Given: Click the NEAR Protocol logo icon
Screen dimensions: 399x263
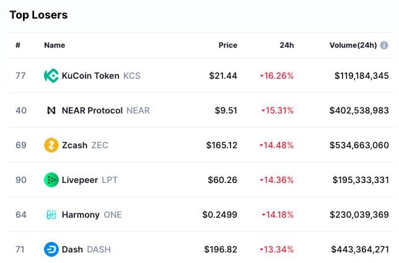Looking at the screenshot, I should 51,110.
